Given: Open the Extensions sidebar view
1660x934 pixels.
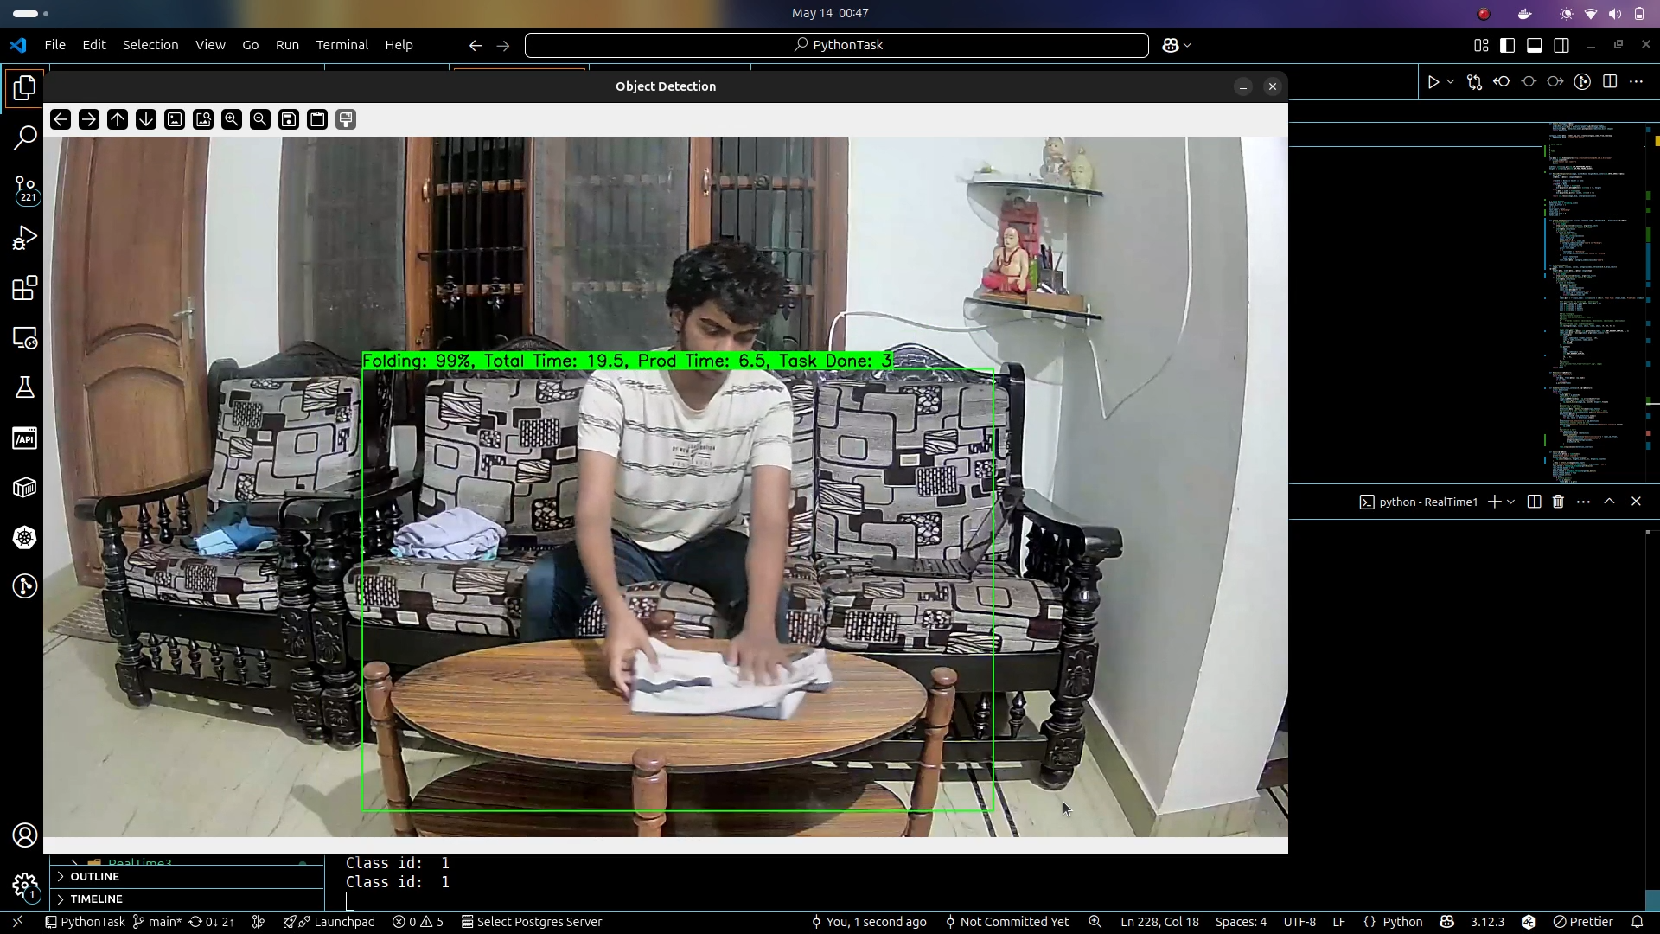Looking at the screenshot, I should click(x=25, y=288).
